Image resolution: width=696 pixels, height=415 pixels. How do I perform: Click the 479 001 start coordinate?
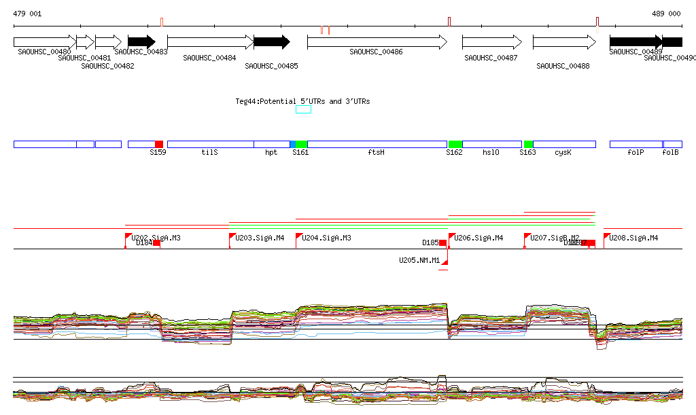coord(27,14)
